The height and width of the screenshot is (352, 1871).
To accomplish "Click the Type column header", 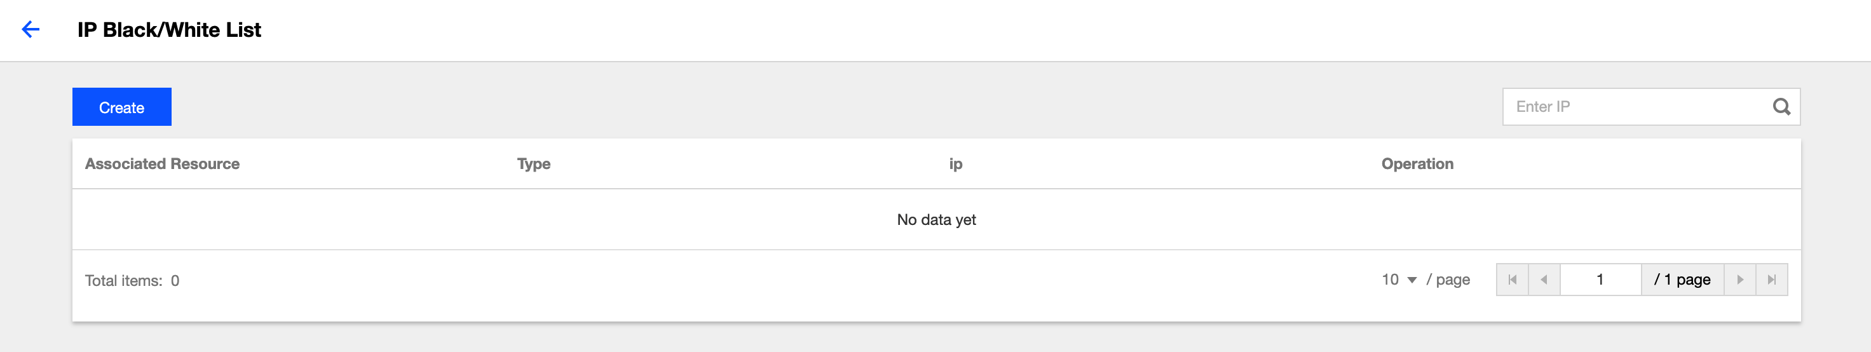I will coord(534,164).
